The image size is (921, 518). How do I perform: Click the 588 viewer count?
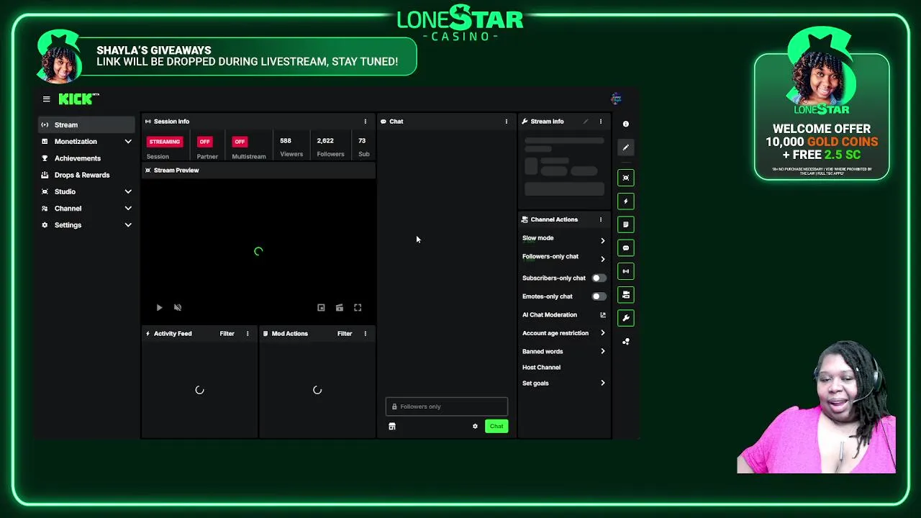pos(286,141)
